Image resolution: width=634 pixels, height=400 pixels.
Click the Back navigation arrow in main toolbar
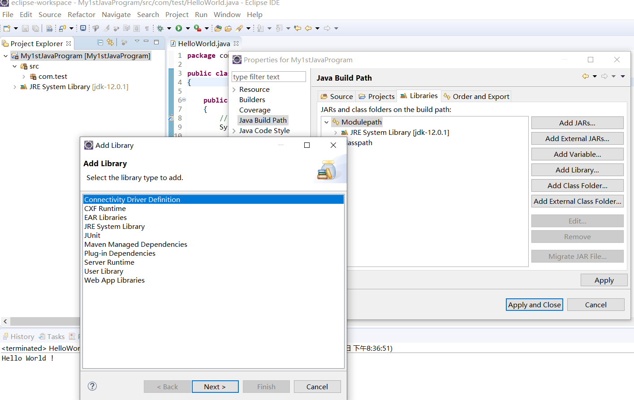(x=308, y=28)
